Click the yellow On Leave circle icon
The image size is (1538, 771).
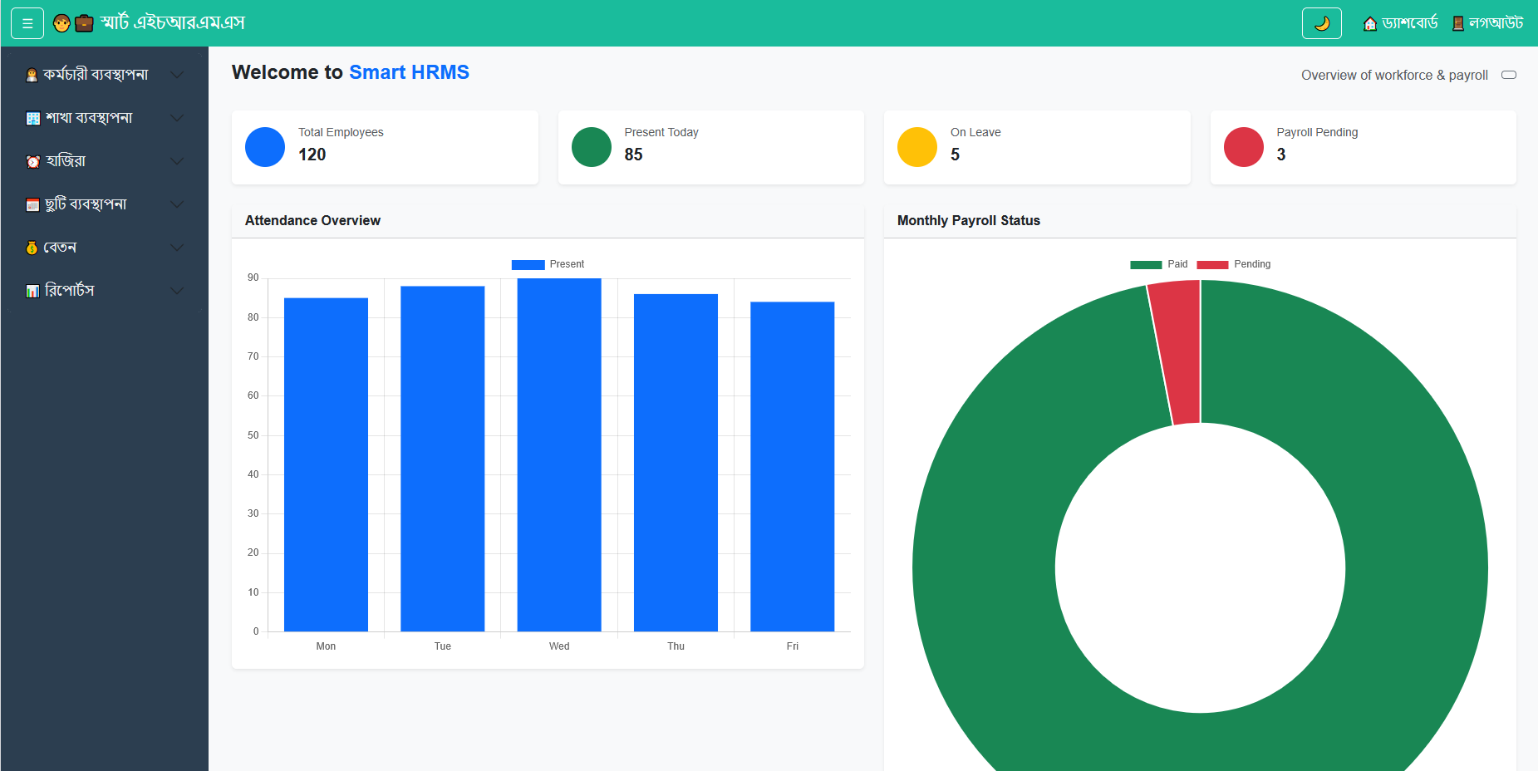917,147
